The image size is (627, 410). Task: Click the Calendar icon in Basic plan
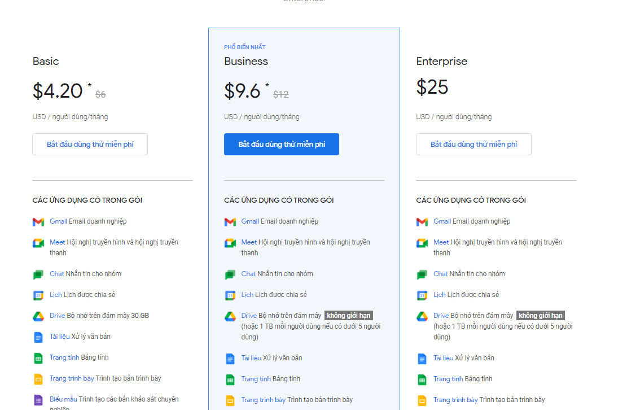(x=38, y=295)
